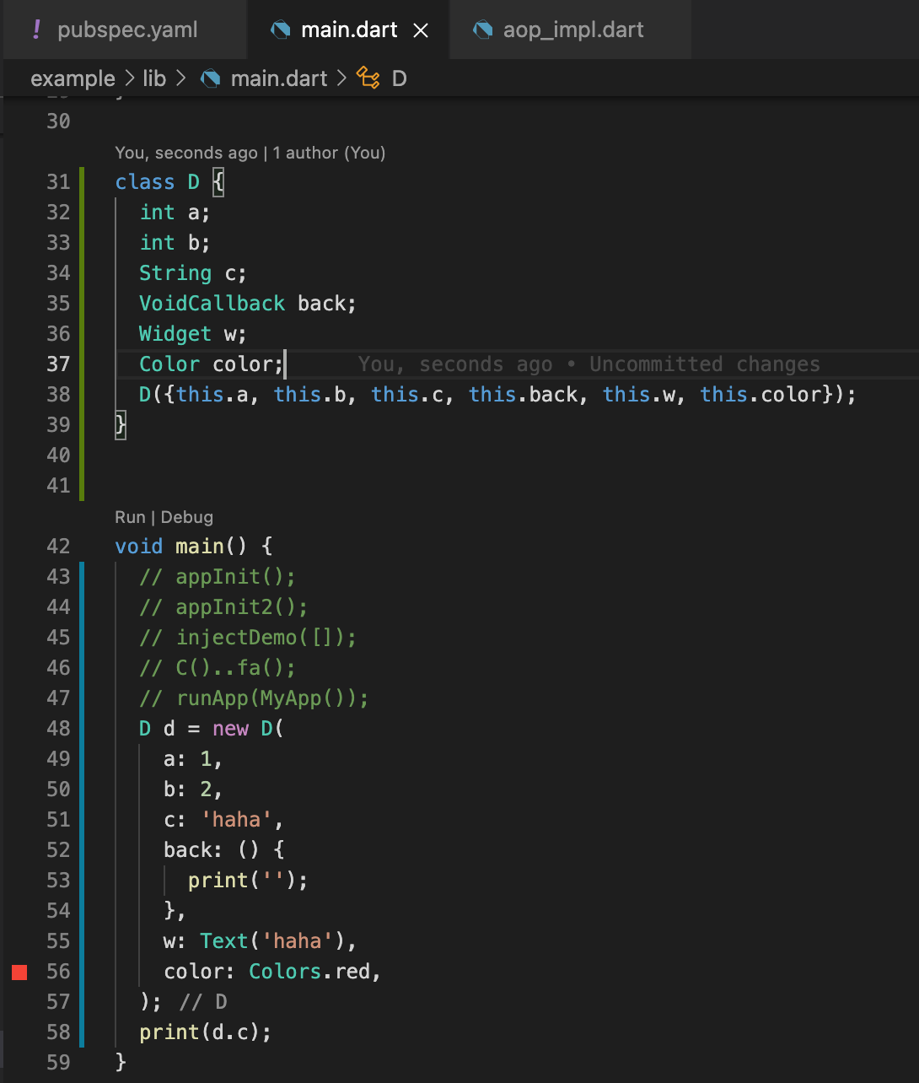Open the 'lib' breadcrumb folder

(154, 78)
